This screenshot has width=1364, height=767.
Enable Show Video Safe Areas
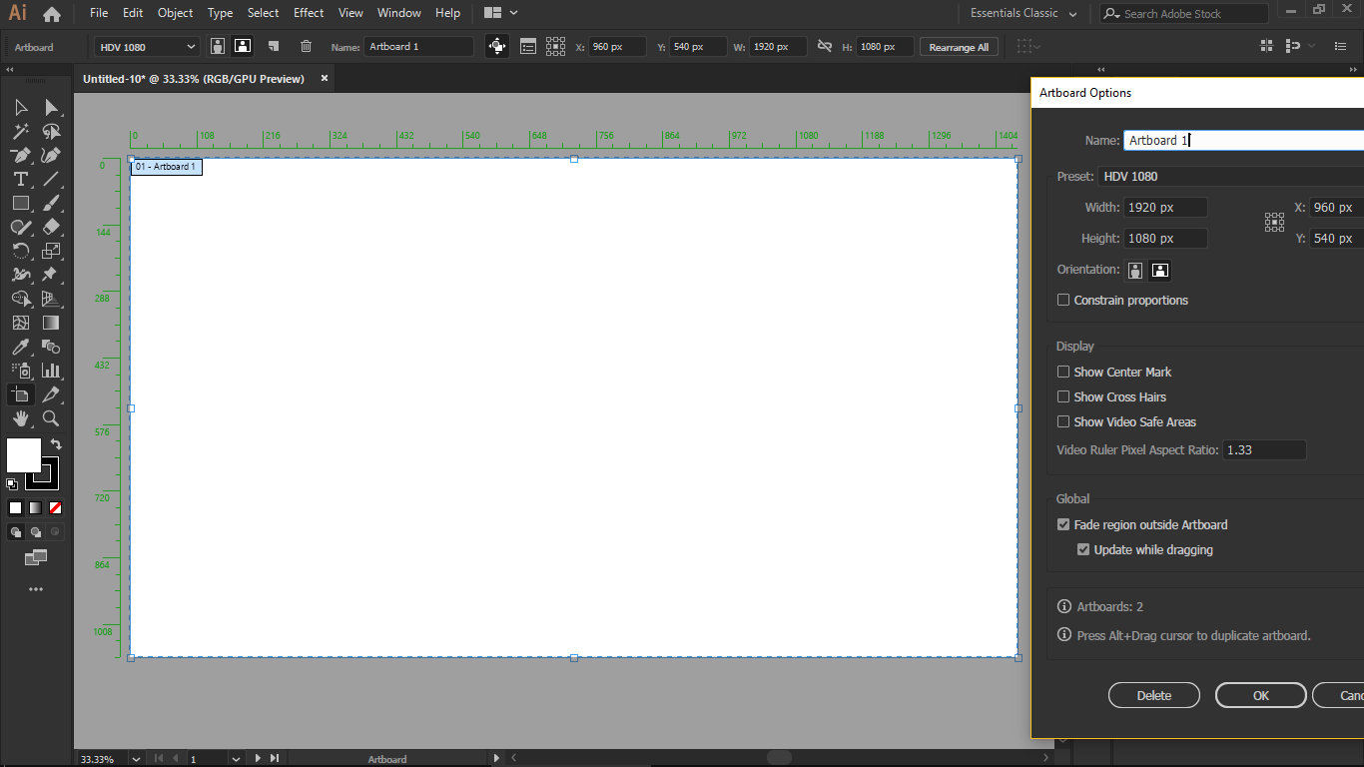coord(1063,421)
